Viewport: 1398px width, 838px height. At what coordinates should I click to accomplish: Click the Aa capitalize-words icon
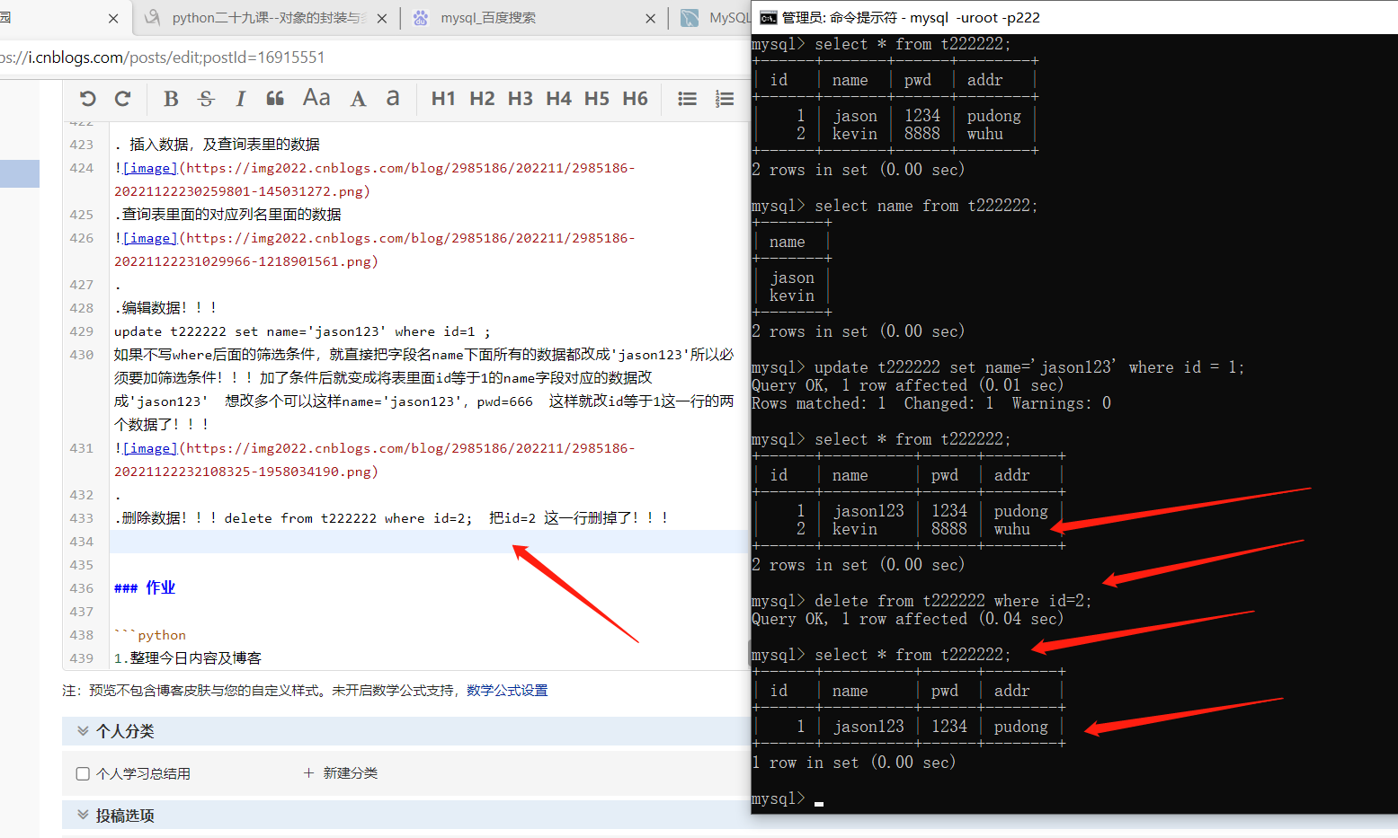(316, 98)
